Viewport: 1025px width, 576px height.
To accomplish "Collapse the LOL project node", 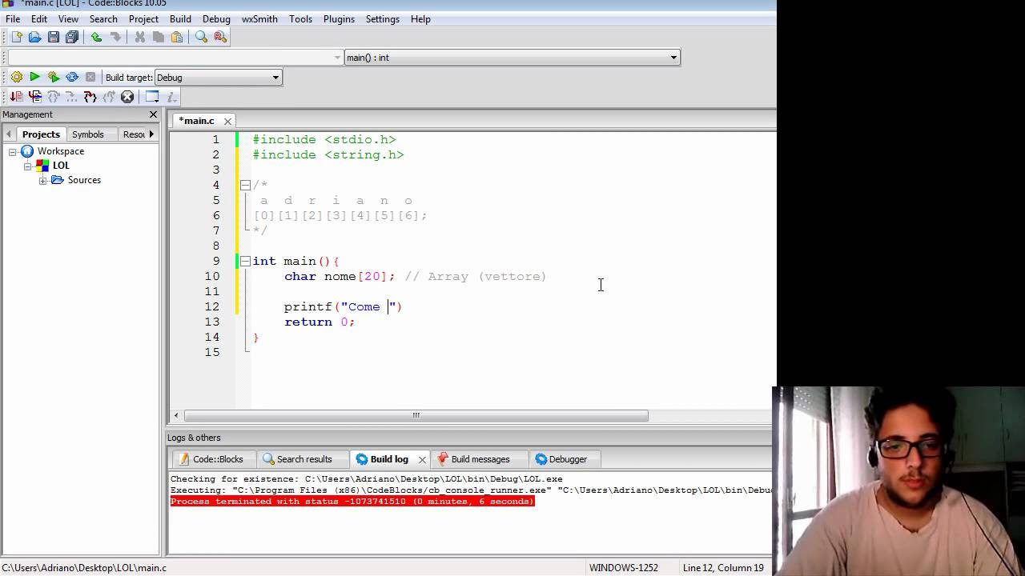I will tap(27, 166).
